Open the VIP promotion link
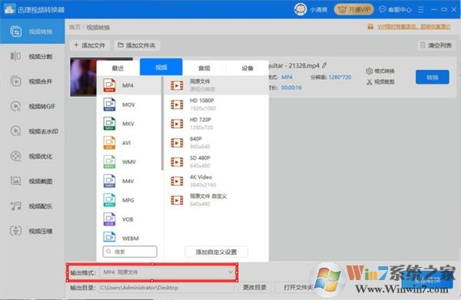Image resolution: width=461 pixels, height=300 pixels. (x=413, y=27)
